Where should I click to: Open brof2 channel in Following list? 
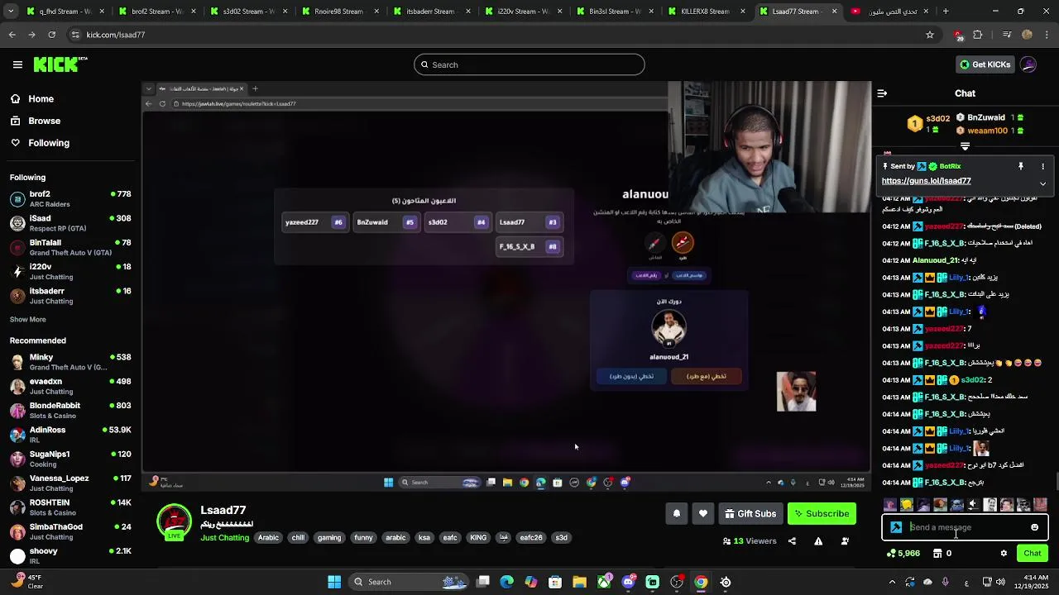coord(70,198)
